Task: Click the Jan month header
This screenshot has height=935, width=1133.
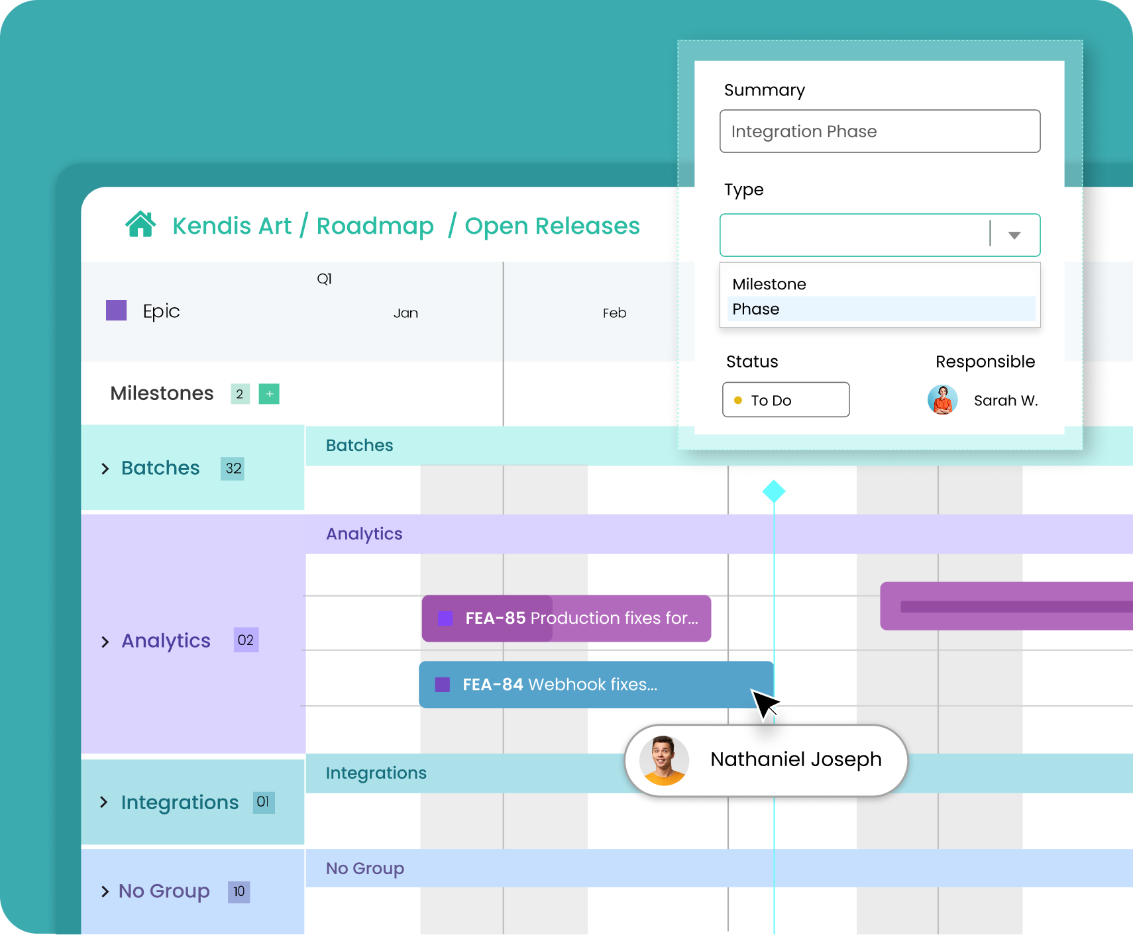Action: pos(405,313)
